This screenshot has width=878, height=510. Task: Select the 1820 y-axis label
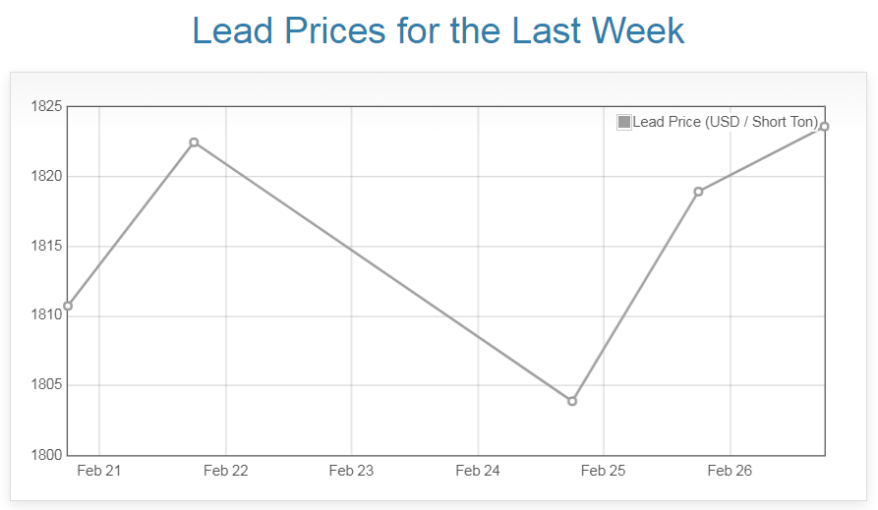(47, 176)
